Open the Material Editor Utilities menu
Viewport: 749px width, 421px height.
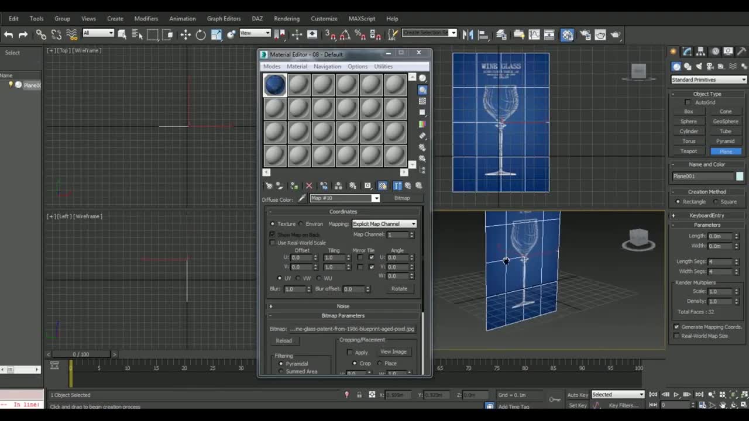coord(383,67)
